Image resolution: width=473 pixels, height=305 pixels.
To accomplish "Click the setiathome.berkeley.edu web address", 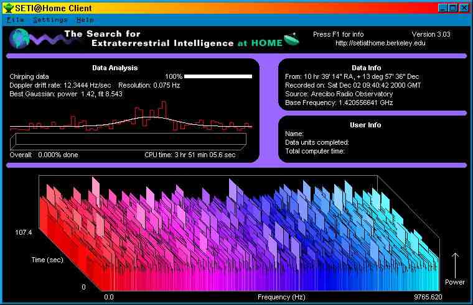I will click(380, 43).
